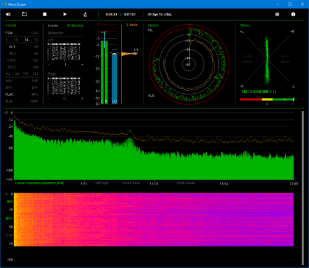Viewport: 309px width, 268px height.
Task: Click the speaker volume icon
Action: coord(8,14)
